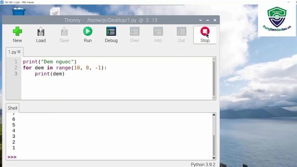Click the Shell scrollbar down arrow
Image resolution: width=297 pixels, height=167 pixels.
click(x=214, y=158)
